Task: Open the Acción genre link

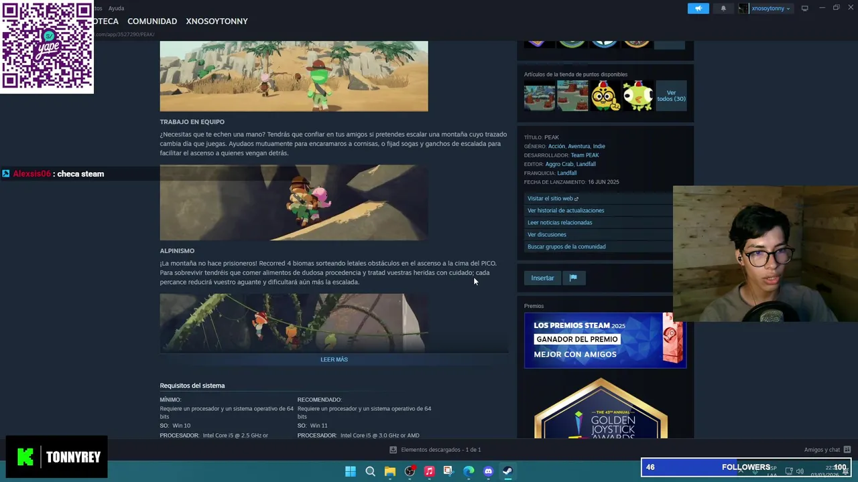Action: click(556, 146)
